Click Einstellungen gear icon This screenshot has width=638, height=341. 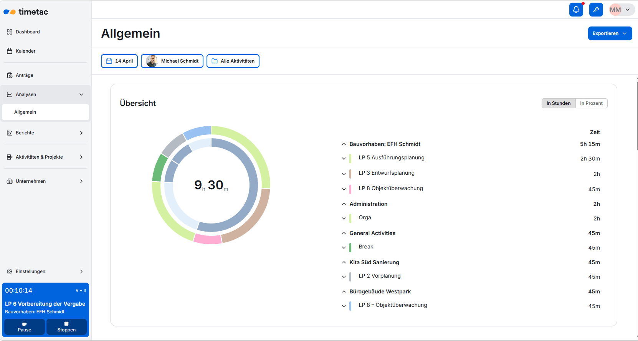pos(10,271)
